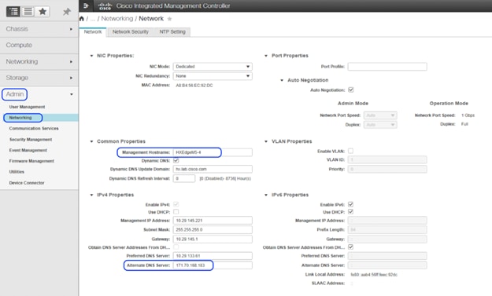Expand the Storage menu
The image size is (492, 296).
pos(39,78)
